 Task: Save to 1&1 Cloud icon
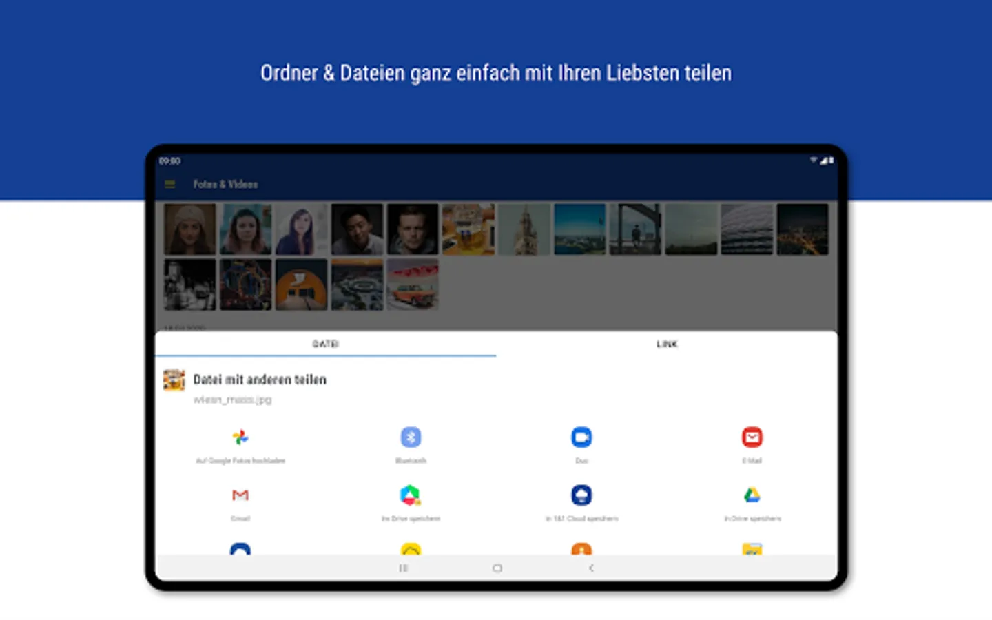click(x=581, y=495)
